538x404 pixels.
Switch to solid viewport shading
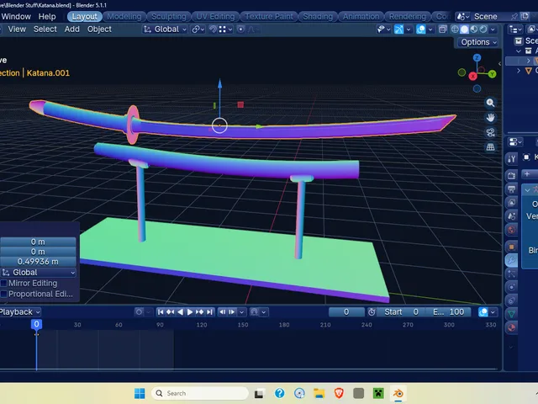(465, 29)
